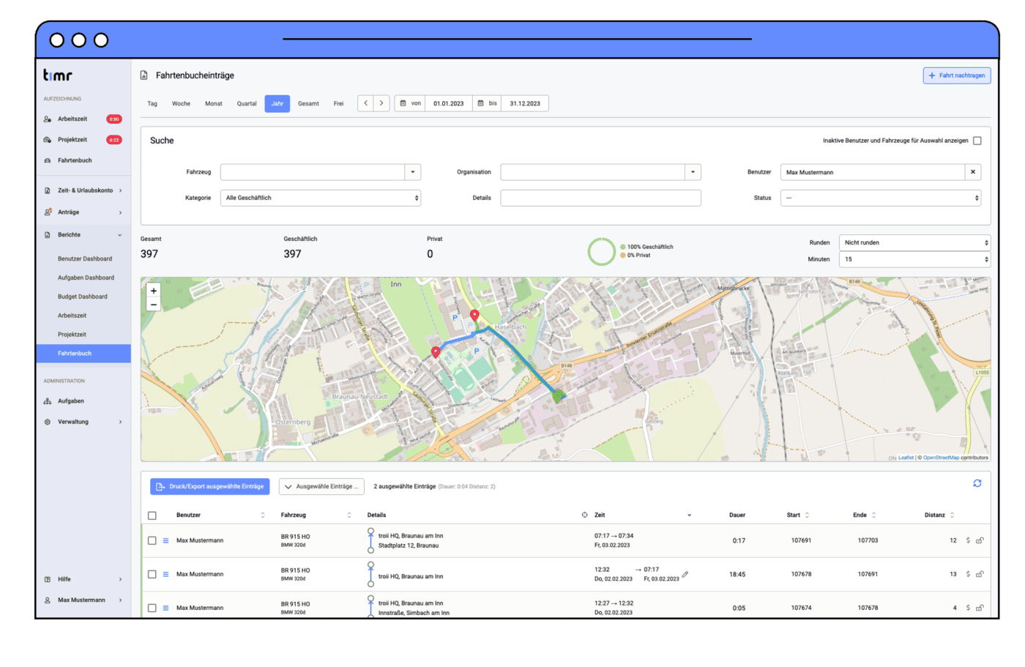Screen dimensions: 1025x667
Task: Clear the Benutzer field with the X
Action: tap(973, 172)
